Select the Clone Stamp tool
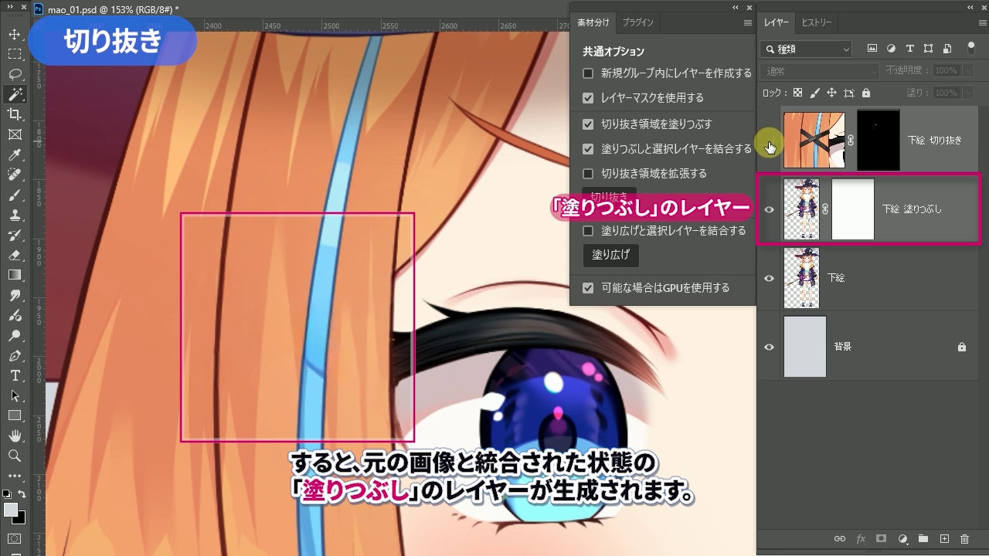Image resolution: width=989 pixels, height=556 pixels. point(15,215)
